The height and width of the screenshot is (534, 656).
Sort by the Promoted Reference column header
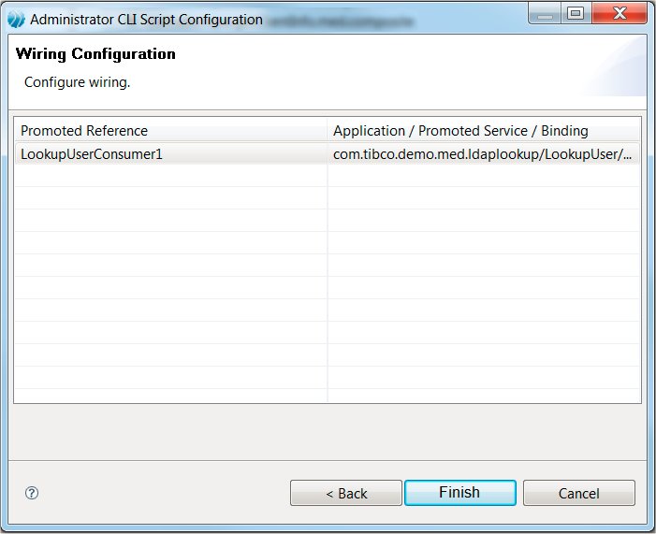170,130
